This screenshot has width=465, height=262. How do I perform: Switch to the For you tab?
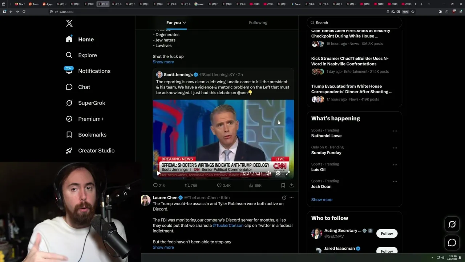(176, 23)
